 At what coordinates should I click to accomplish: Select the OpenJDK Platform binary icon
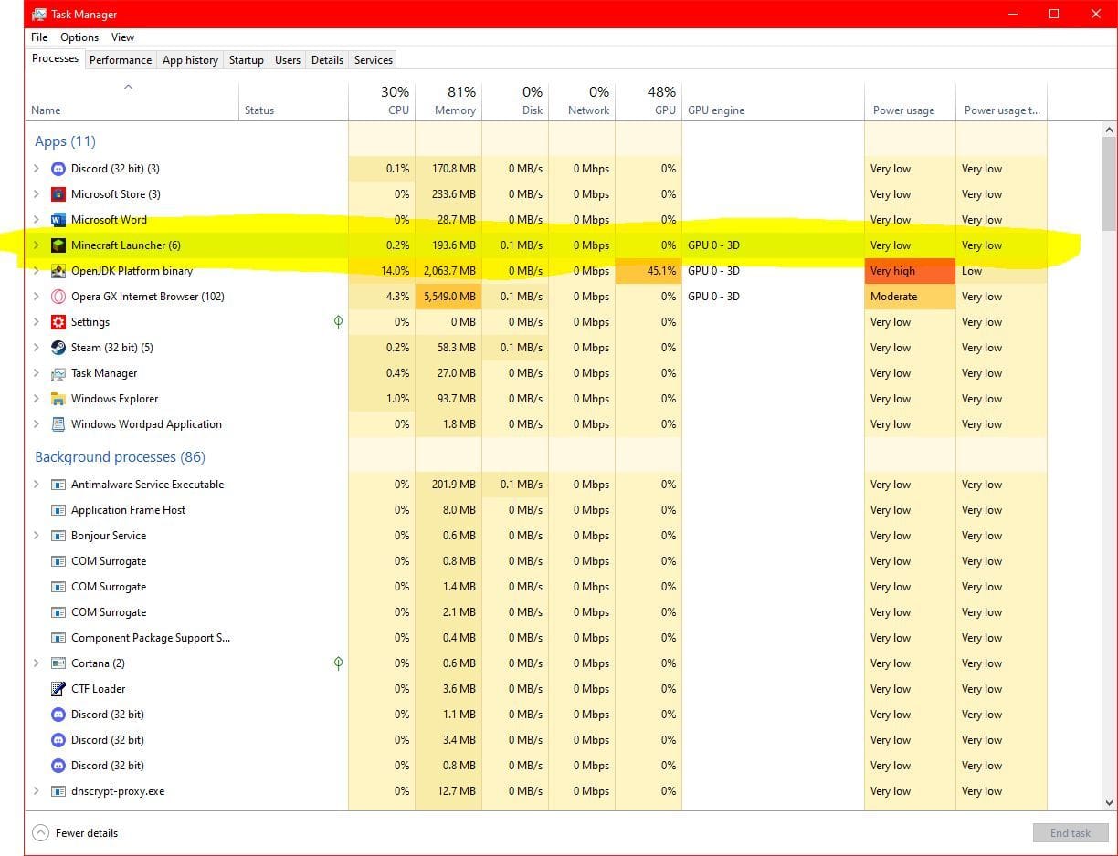point(58,271)
